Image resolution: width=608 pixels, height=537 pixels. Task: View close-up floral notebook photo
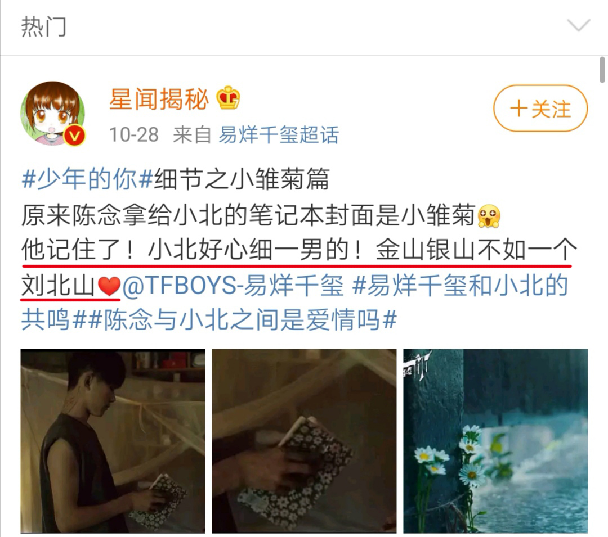(304, 441)
